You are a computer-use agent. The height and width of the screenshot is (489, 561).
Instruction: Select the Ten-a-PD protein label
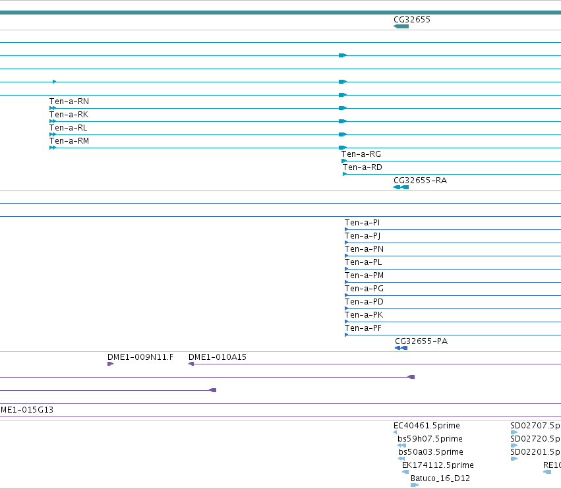pyautogui.click(x=364, y=302)
